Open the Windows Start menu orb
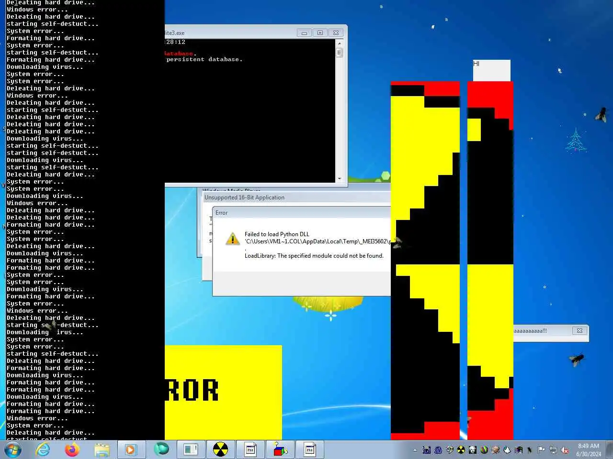 point(13,449)
